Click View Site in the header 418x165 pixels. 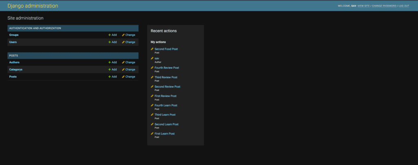pyautogui.click(x=363, y=6)
